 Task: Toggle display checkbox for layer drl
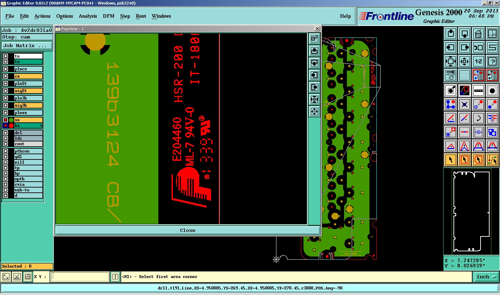(x=6, y=133)
